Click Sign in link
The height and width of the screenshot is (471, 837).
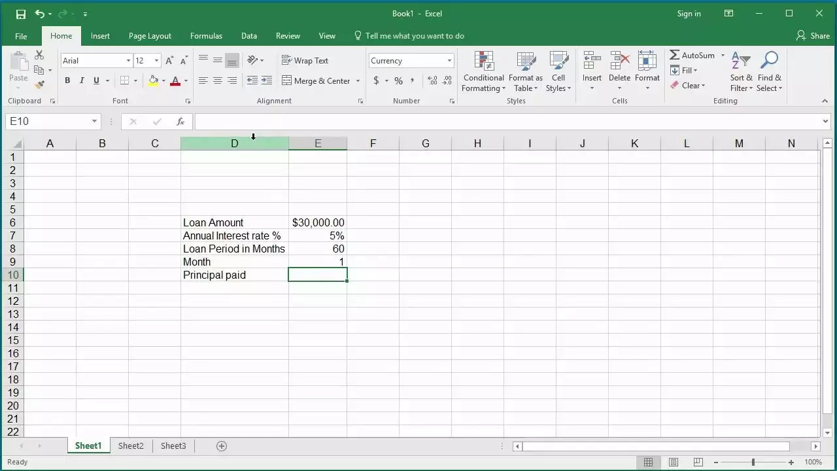pos(689,14)
